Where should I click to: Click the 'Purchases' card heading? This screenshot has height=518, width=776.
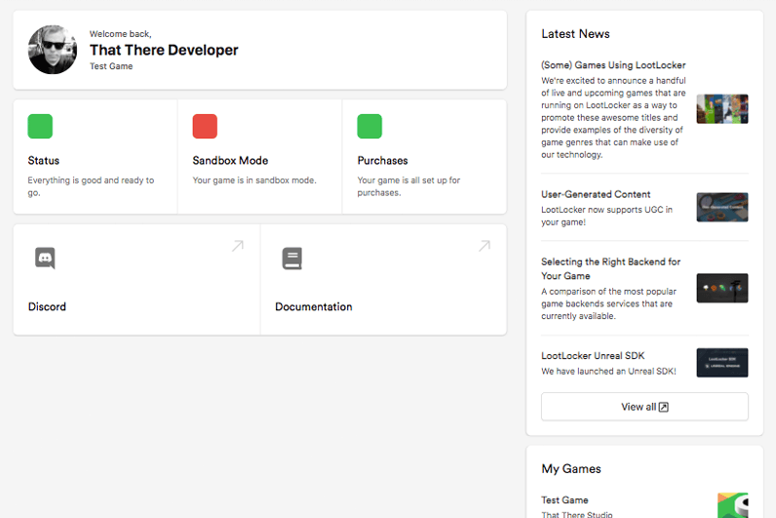tap(382, 160)
